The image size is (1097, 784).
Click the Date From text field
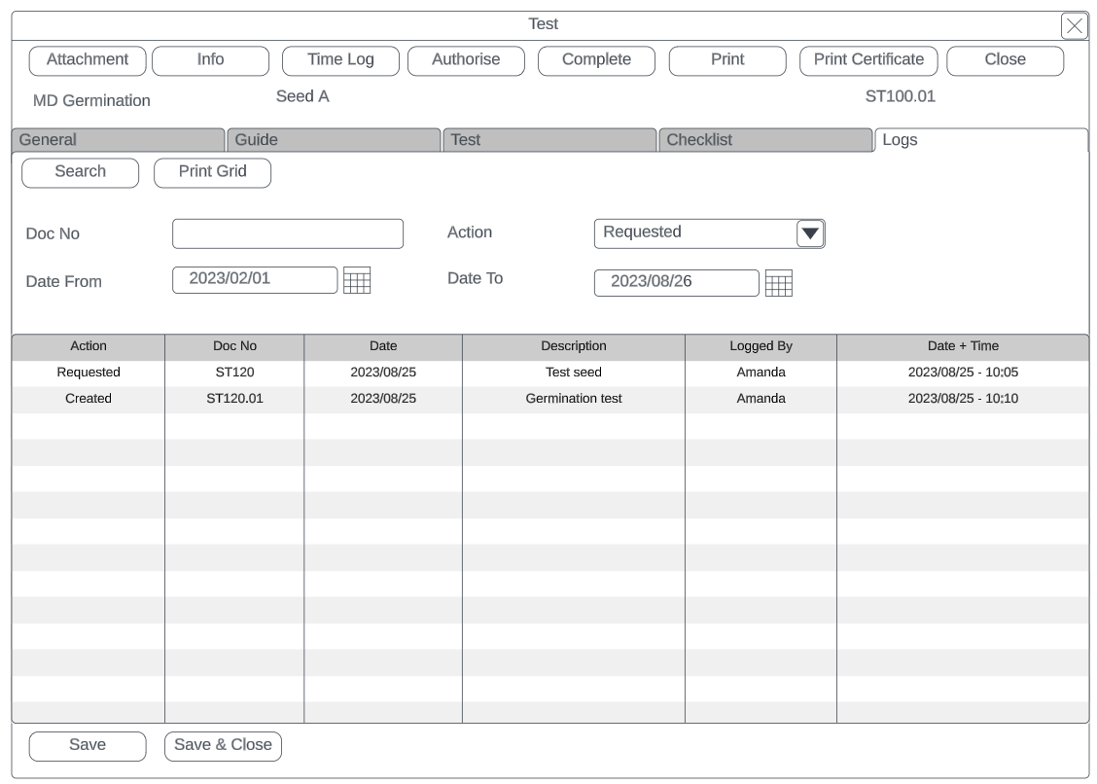point(255,279)
